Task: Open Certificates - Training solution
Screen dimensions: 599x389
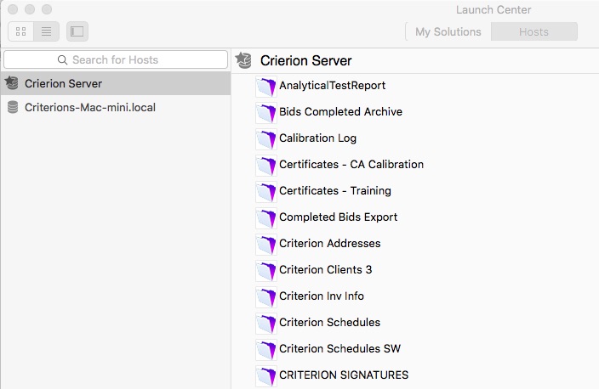Action: click(x=335, y=191)
